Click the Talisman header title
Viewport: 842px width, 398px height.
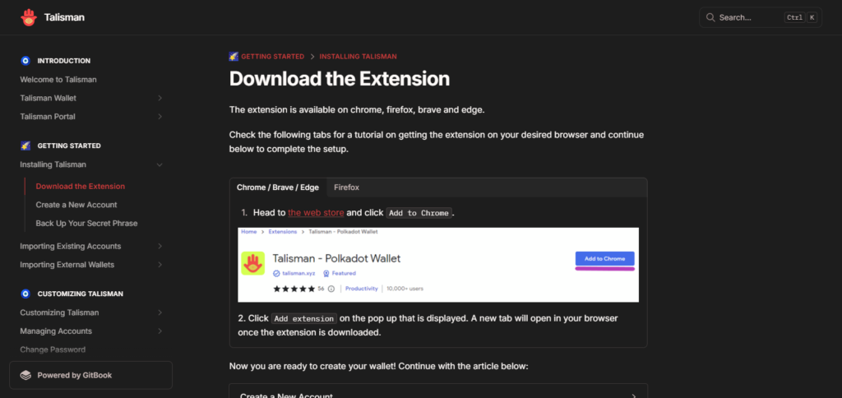tap(64, 17)
